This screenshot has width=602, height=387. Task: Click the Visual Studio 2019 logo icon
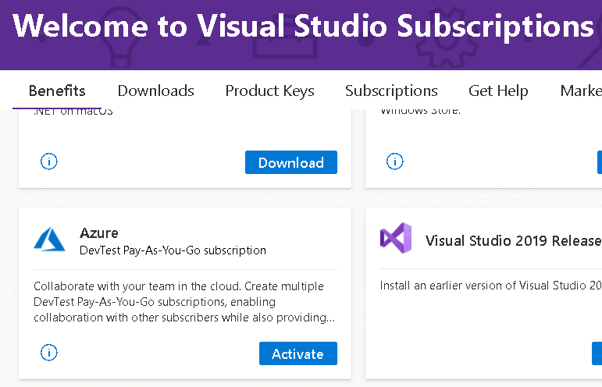[x=396, y=238]
